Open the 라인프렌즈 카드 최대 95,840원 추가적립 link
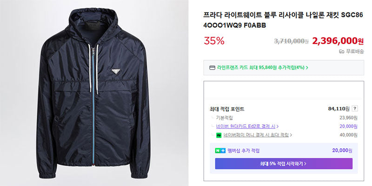 (x=261, y=68)
